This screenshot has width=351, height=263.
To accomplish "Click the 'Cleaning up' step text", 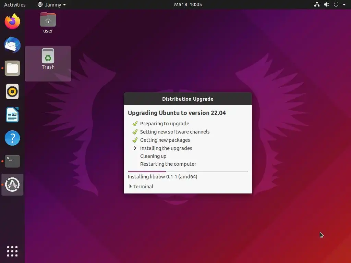I will coord(153,156).
